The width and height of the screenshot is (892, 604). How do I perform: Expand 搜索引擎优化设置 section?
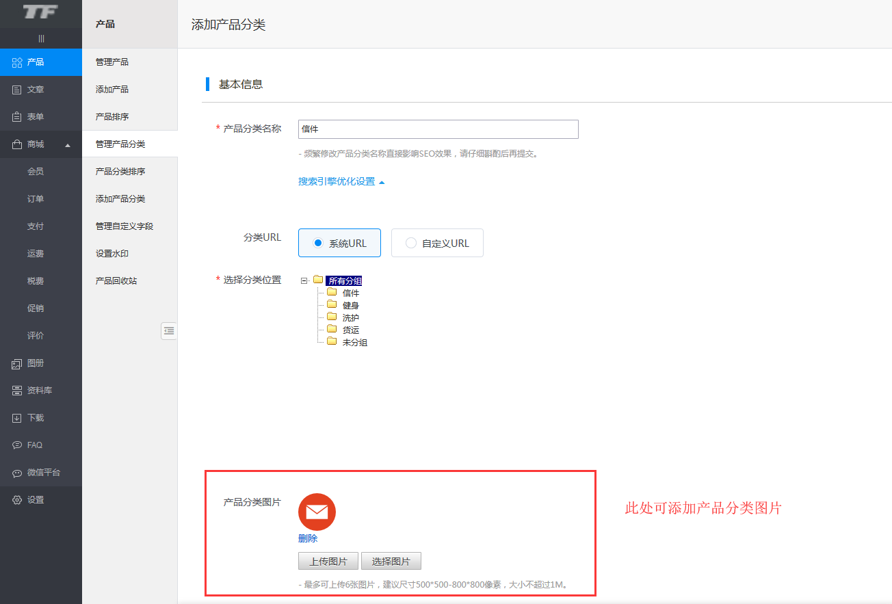[341, 182]
